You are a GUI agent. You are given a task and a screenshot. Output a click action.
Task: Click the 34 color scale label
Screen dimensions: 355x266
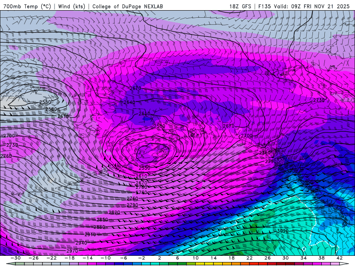[304, 258]
